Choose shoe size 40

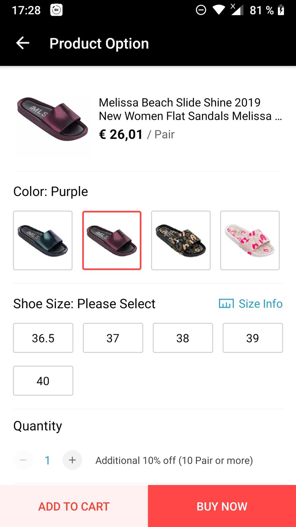(43, 381)
